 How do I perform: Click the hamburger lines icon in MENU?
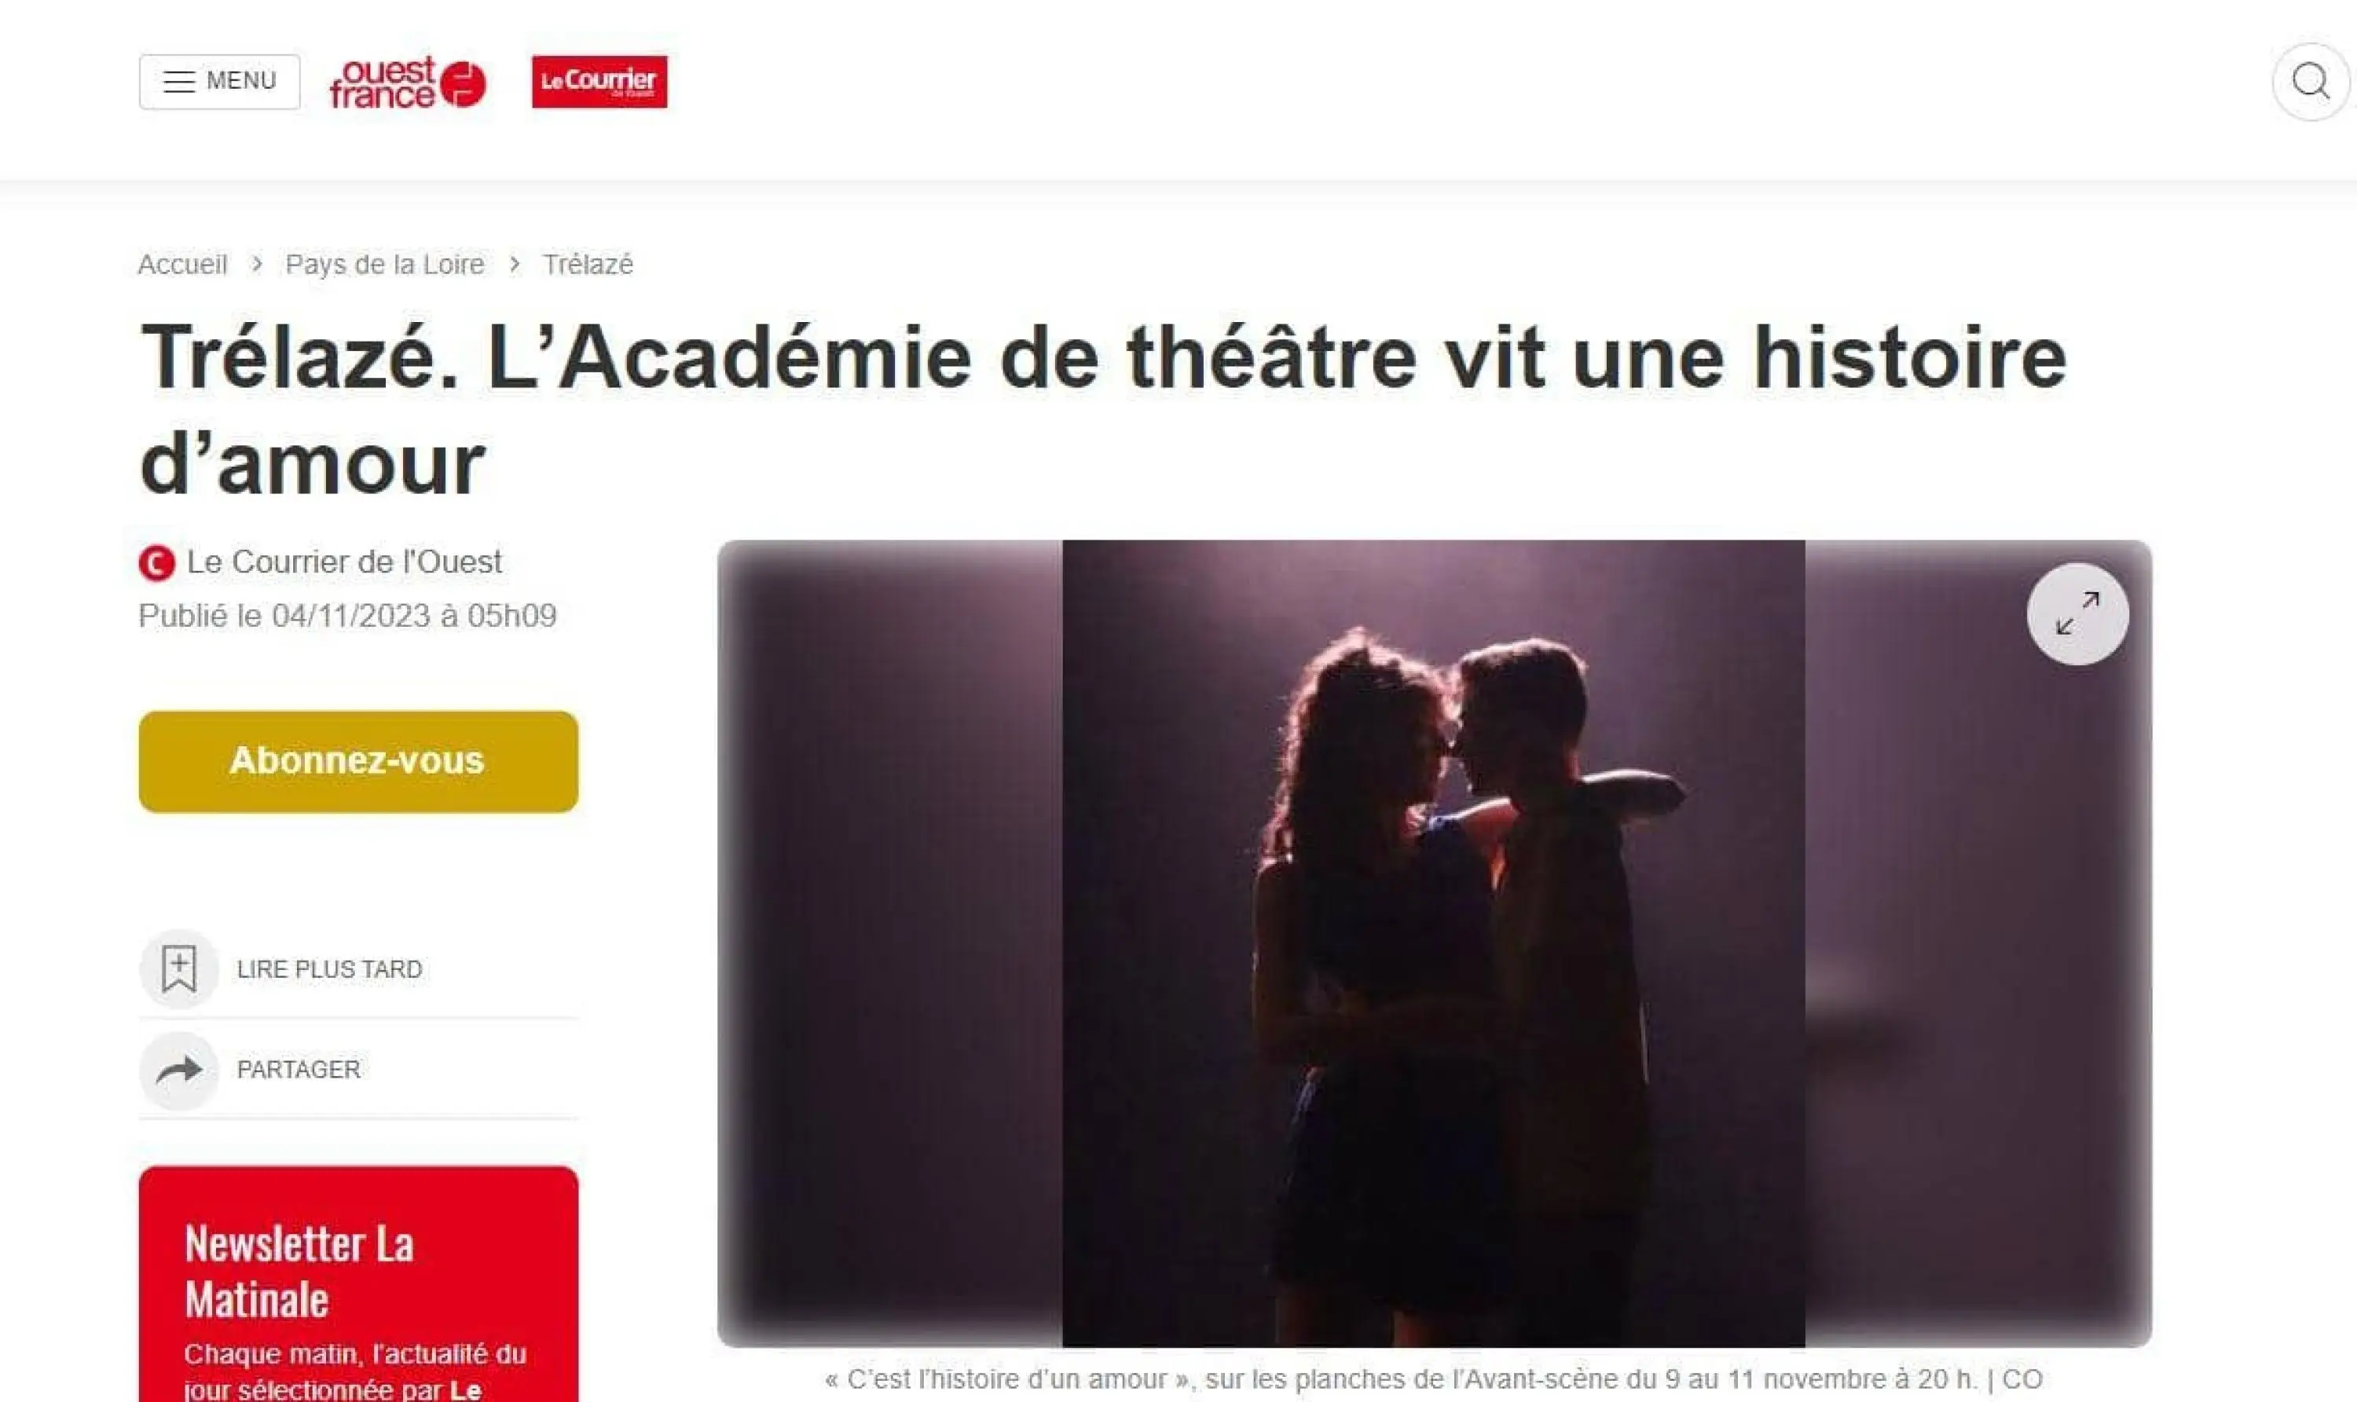point(178,81)
